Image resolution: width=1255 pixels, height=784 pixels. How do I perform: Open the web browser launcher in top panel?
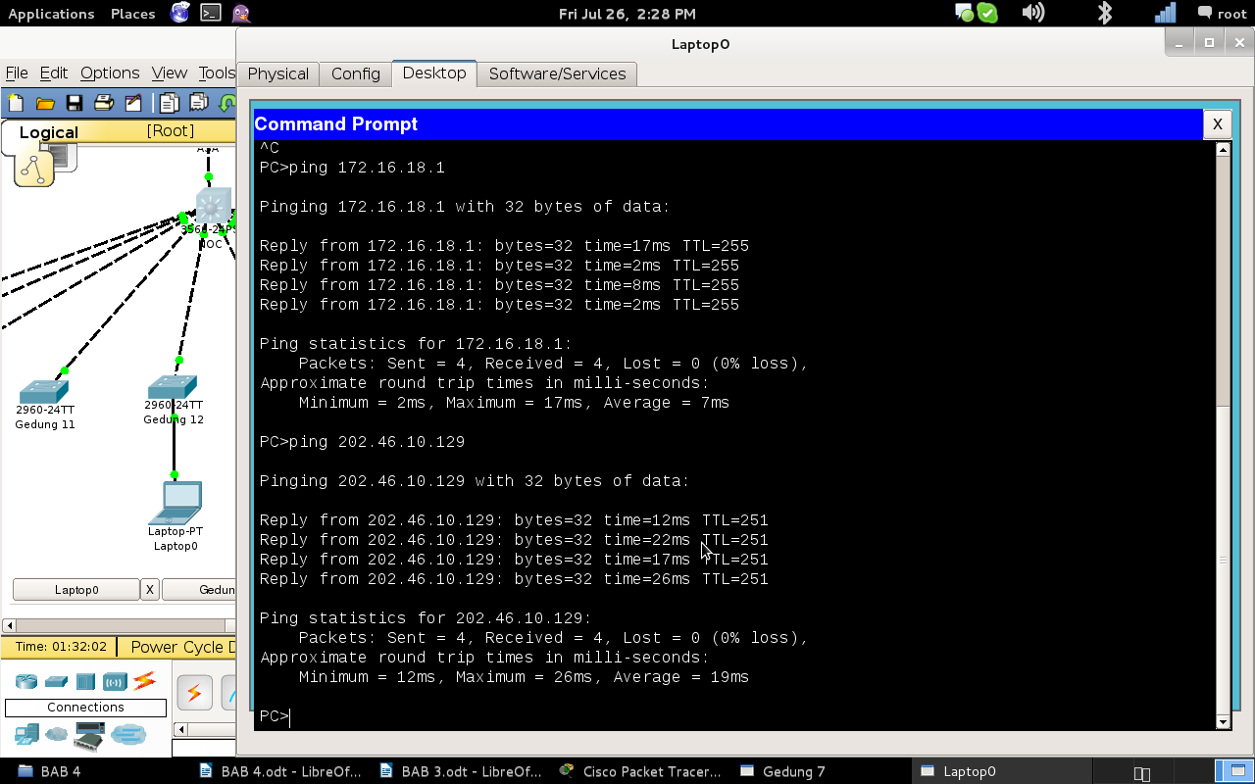(180, 13)
